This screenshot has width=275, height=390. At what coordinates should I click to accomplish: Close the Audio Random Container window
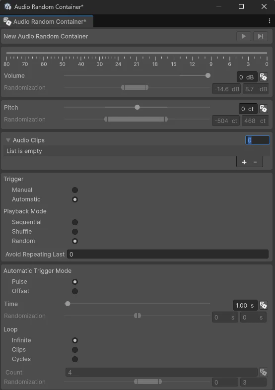264,6
